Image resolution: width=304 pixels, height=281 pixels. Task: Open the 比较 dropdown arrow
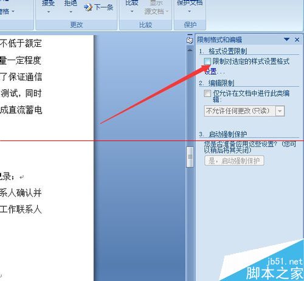pyautogui.click(x=132, y=12)
